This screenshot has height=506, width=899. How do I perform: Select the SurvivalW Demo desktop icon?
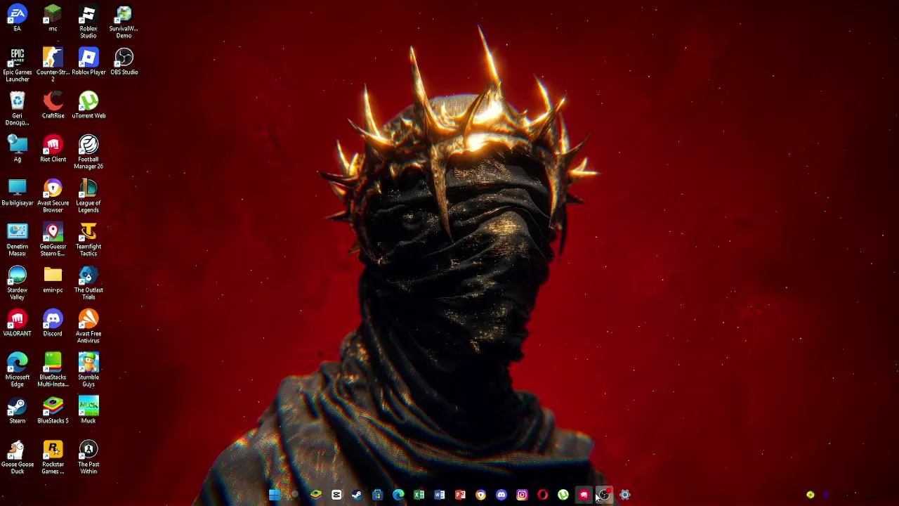click(x=124, y=22)
